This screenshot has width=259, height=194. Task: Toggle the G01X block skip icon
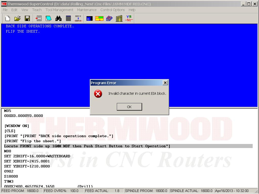click(78, 18)
